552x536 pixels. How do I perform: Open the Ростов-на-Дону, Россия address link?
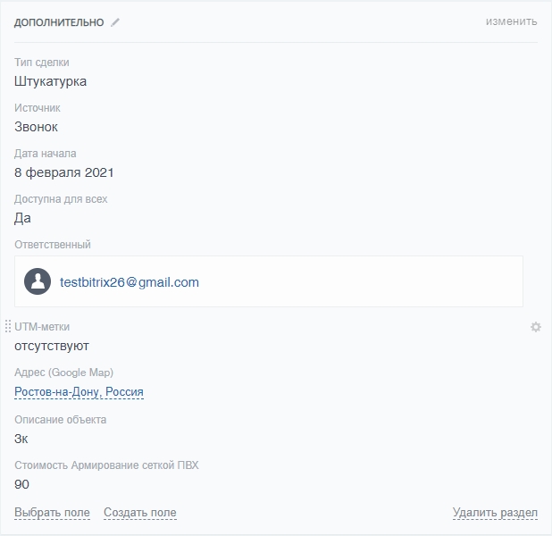click(79, 392)
